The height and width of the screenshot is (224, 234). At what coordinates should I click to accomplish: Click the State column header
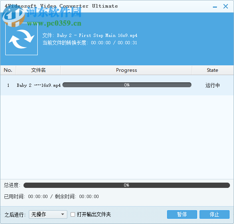coord(213,70)
